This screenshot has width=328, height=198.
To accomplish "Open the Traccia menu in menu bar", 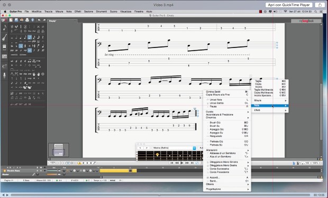I will [x=48, y=12].
